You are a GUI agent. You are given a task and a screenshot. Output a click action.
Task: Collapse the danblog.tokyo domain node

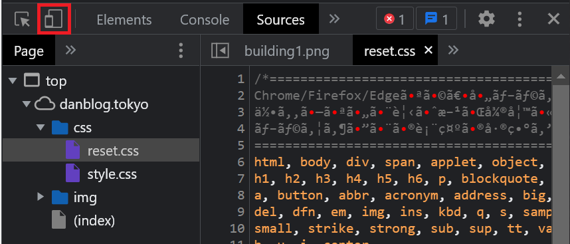(x=27, y=104)
